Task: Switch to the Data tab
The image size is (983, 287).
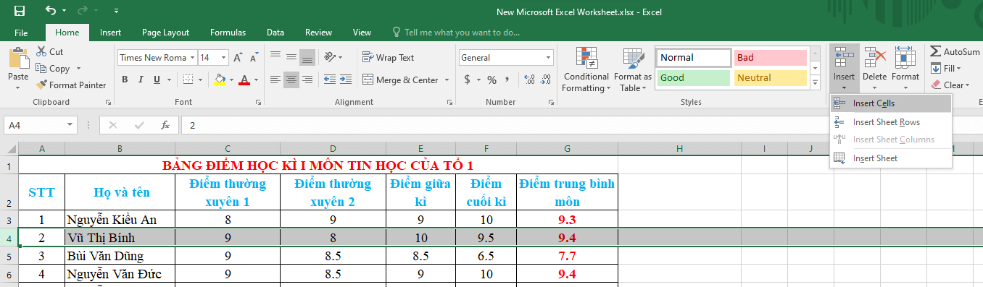Action: [x=275, y=33]
